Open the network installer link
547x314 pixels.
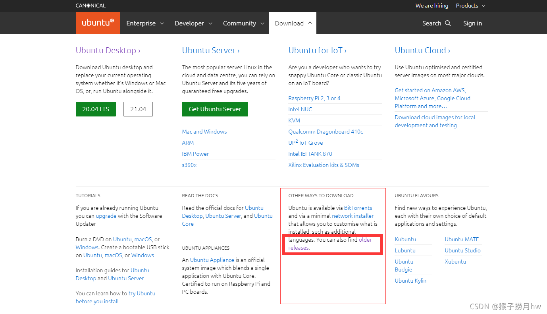(353, 216)
